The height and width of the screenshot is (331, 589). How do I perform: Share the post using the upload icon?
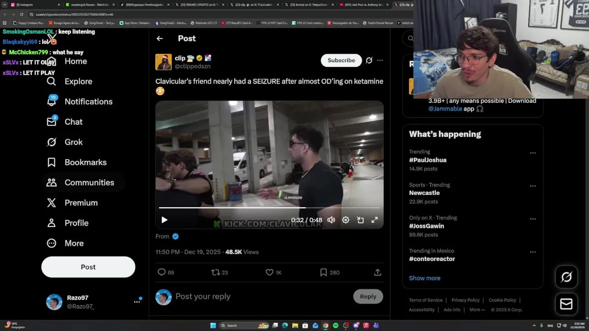377,272
